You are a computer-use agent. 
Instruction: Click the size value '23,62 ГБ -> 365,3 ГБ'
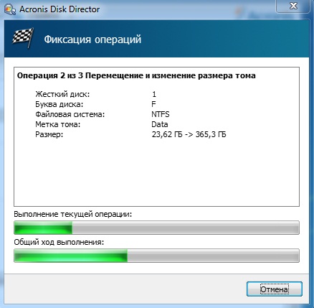(x=189, y=134)
